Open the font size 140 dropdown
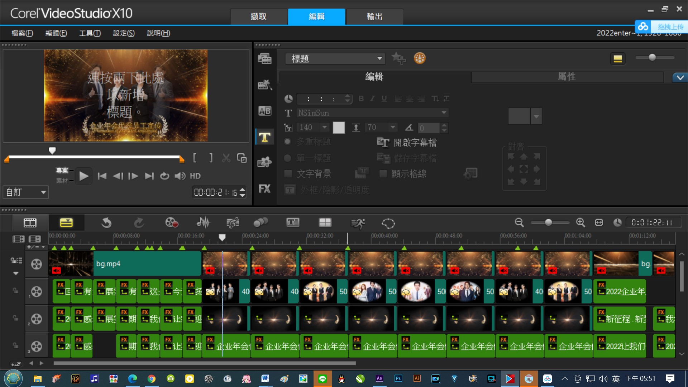This screenshot has height=387, width=688. 324,127
